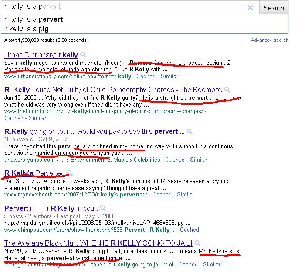The width and height of the screenshot is (301, 273).
Task: Open Cached link under theboombox.com result
Action: 14,118
